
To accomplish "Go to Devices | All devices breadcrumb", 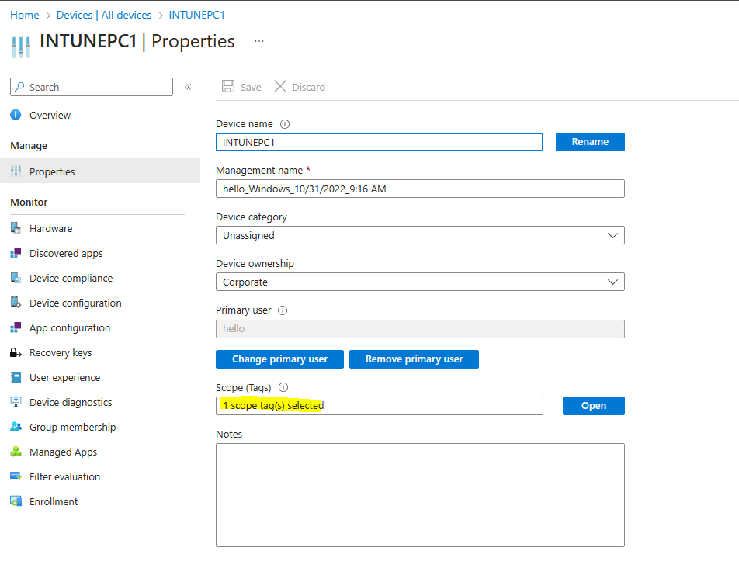I will [x=104, y=15].
